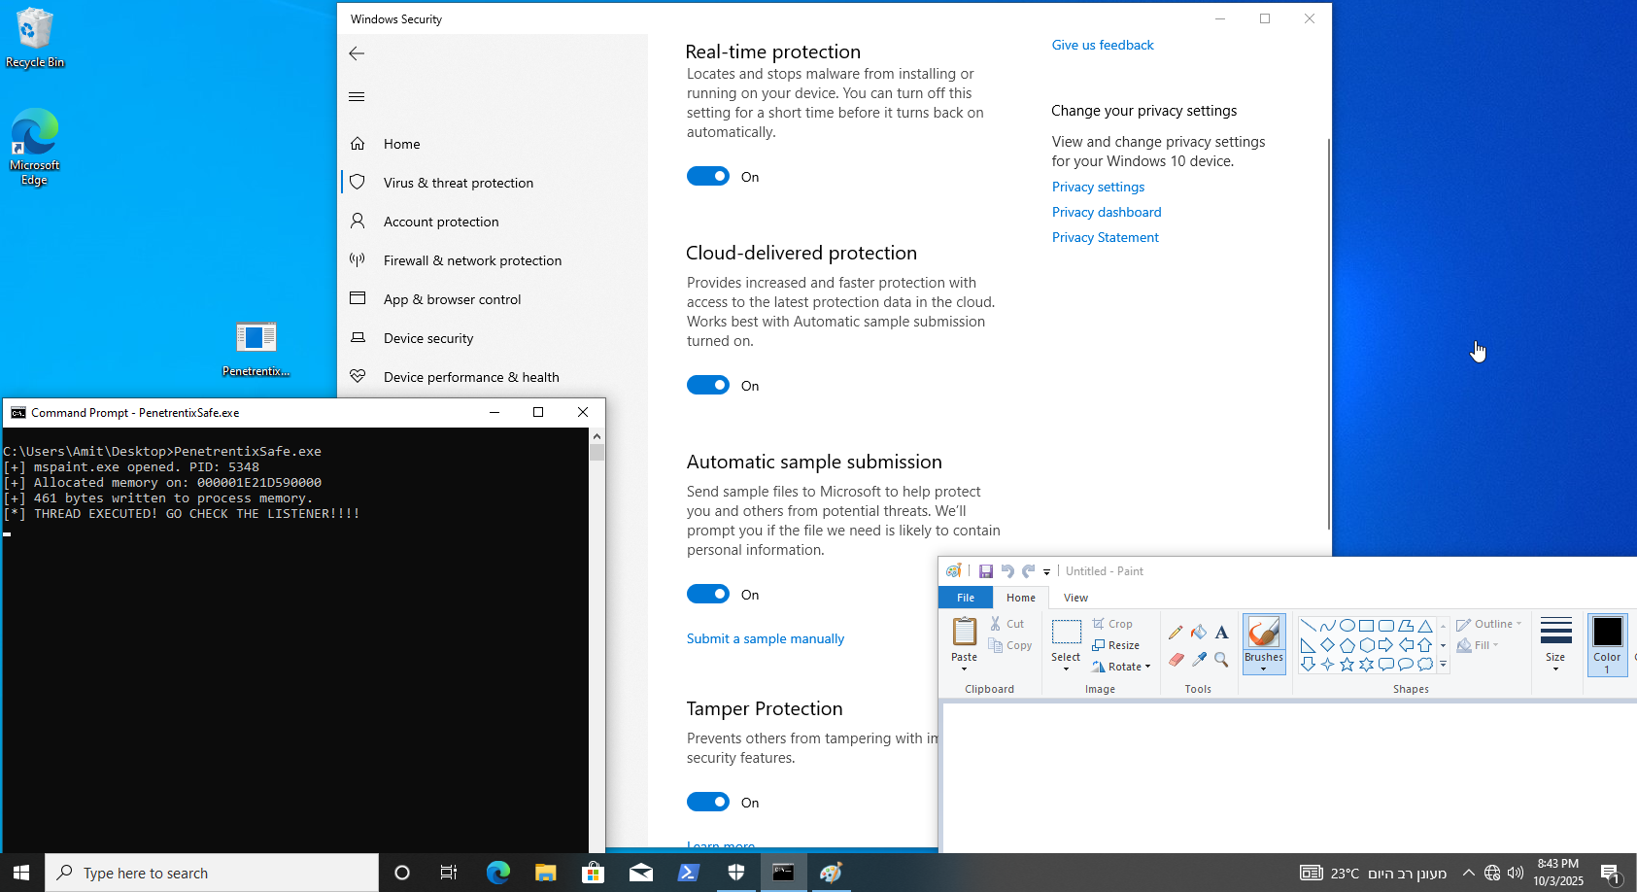The height and width of the screenshot is (892, 1637).
Task: Select the Fill with color tool
Action: [1199, 632]
